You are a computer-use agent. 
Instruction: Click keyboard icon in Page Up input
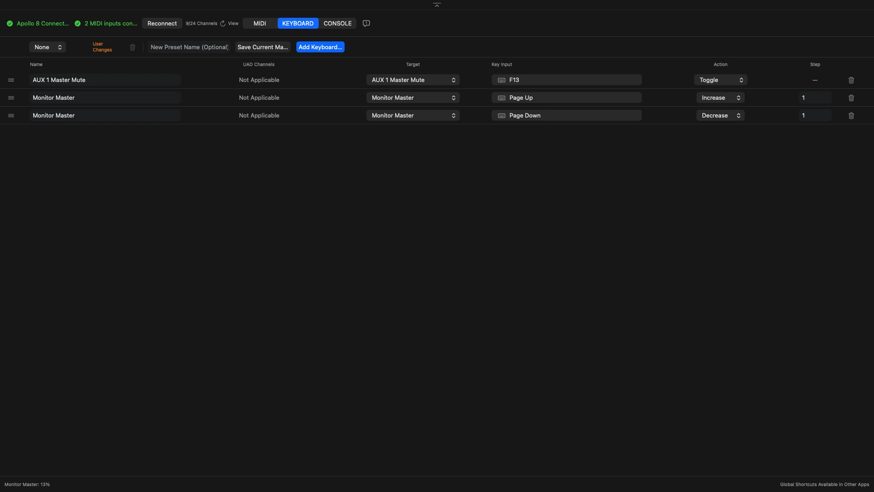(x=502, y=98)
